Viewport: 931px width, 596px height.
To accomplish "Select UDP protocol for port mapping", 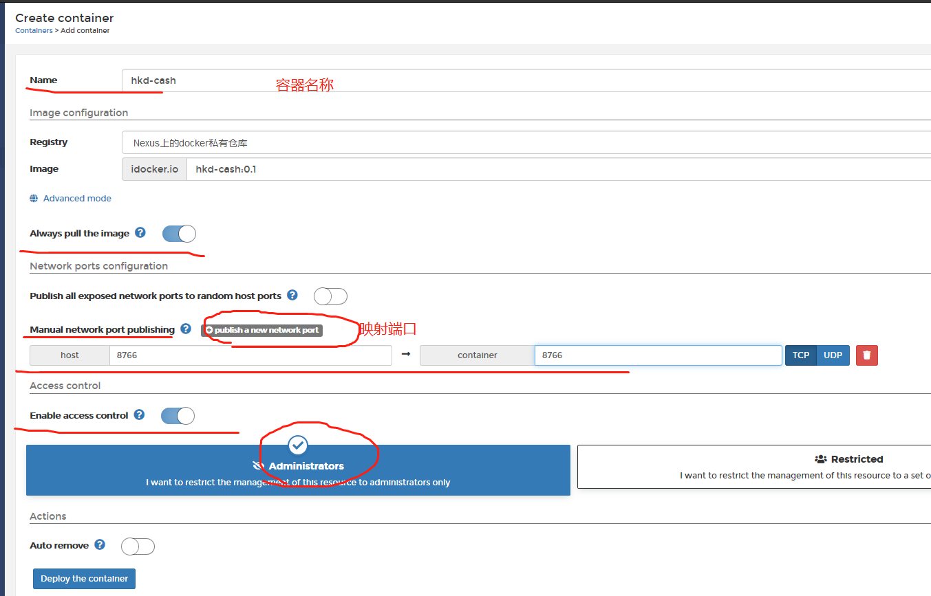I will [x=833, y=355].
